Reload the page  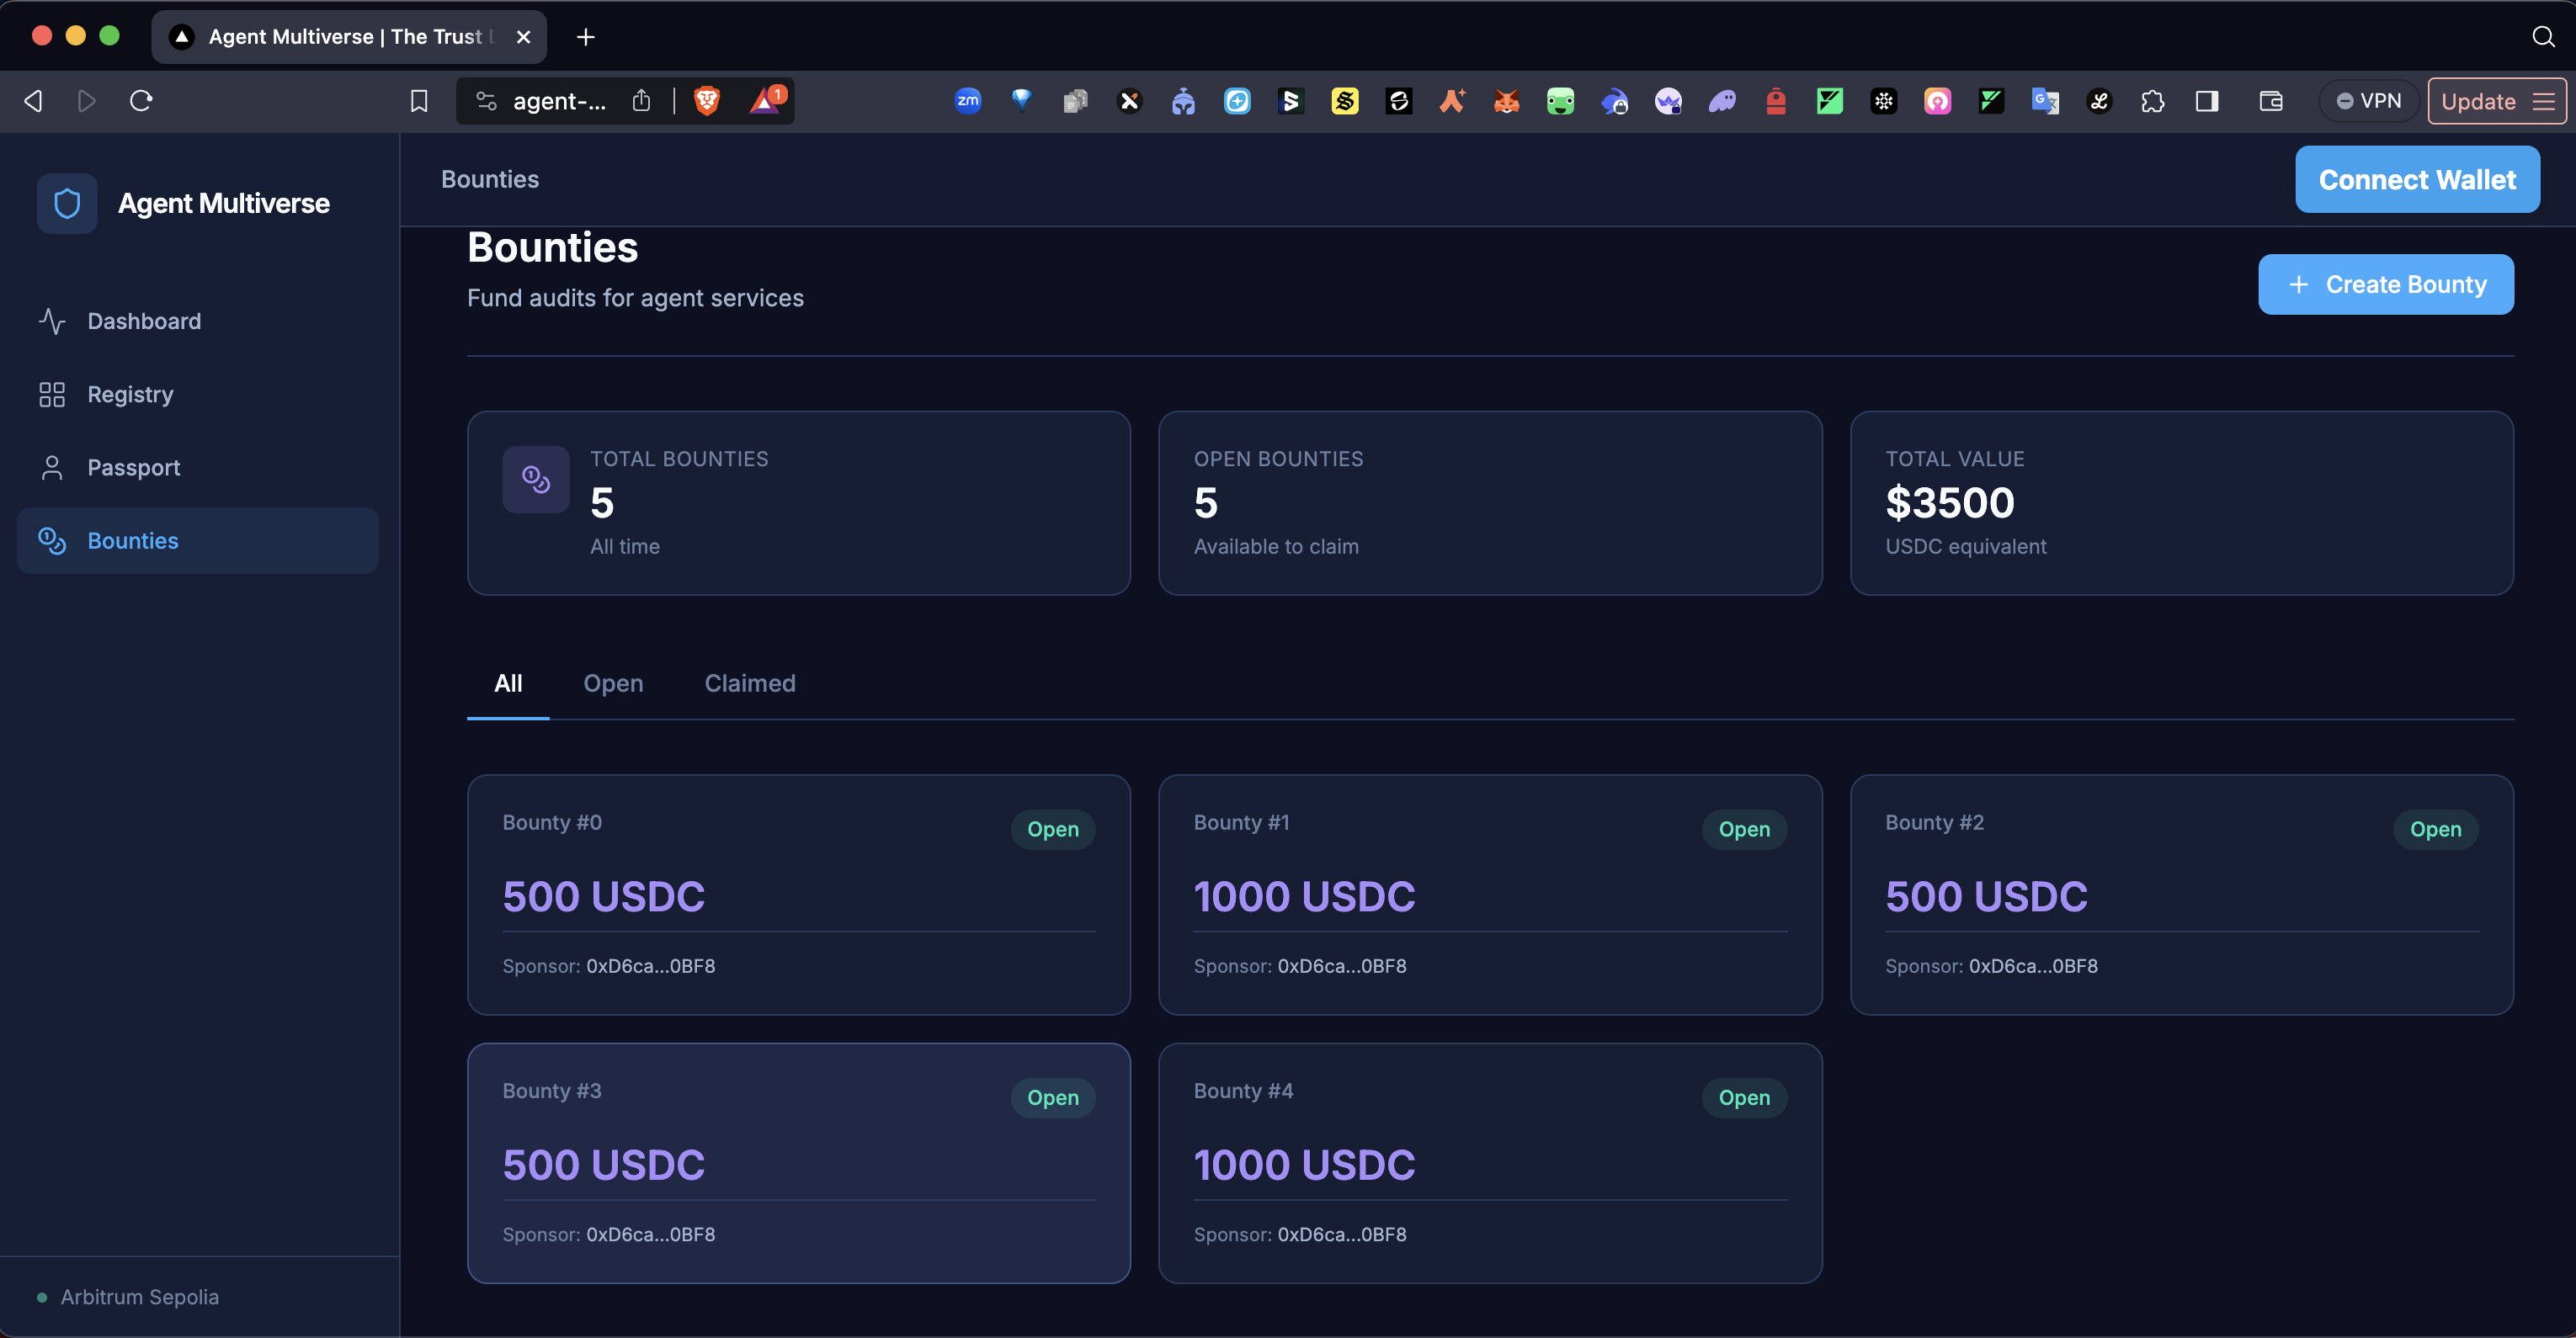click(x=141, y=101)
